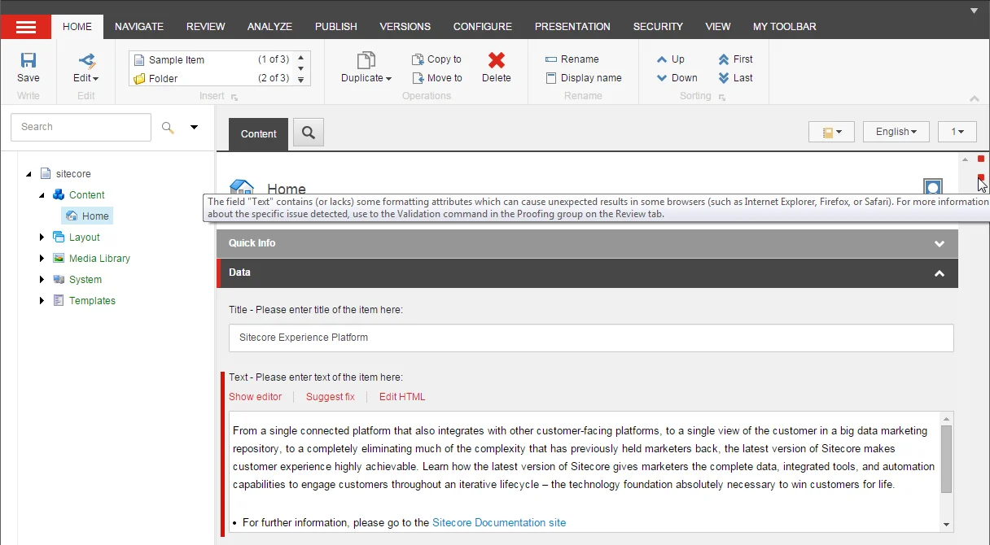Open the English language dropdown
The width and height of the screenshot is (990, 545).
click(896, 132)
